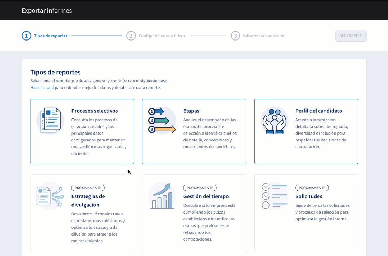Pick the Perfil del candidato report title

coord(319,111)
